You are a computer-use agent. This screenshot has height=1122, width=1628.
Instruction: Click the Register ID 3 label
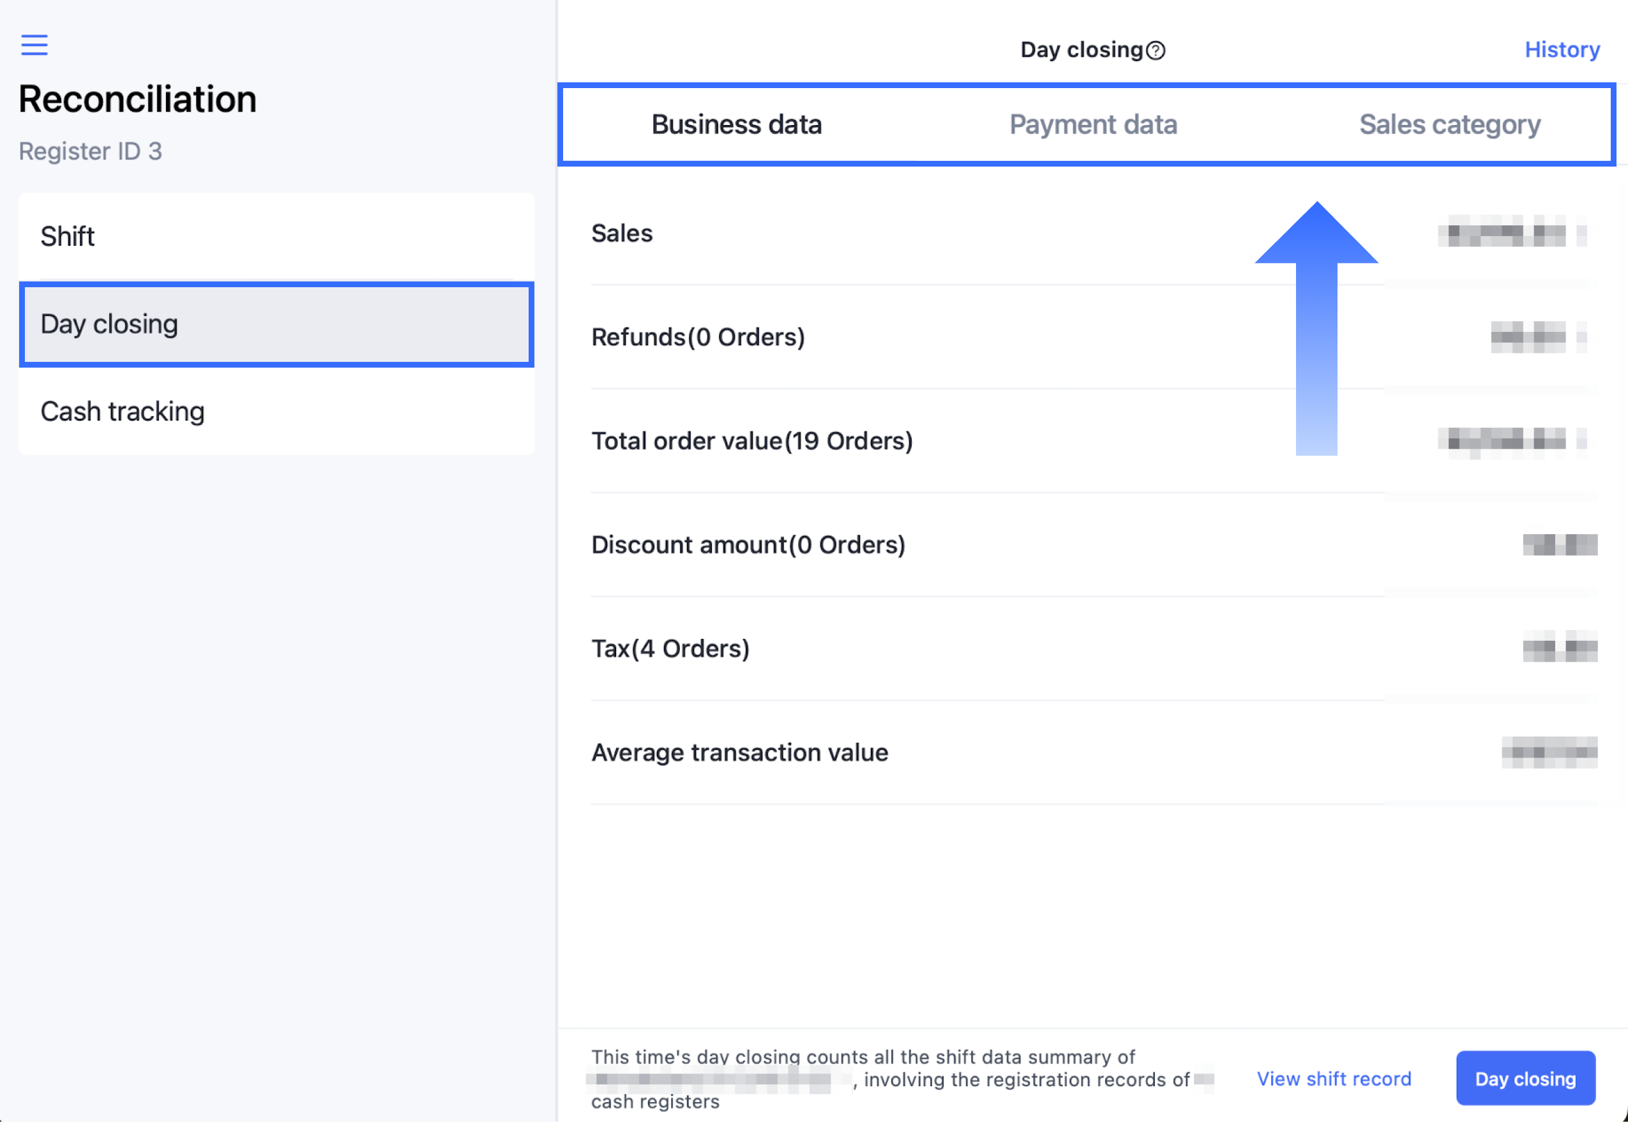click(90, 151)
